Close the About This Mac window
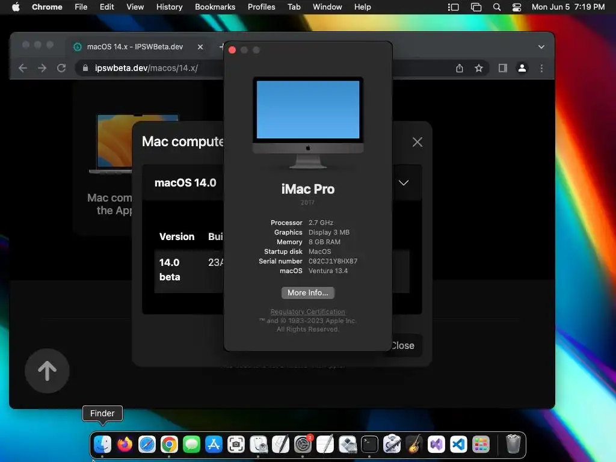 click(232, 50)
